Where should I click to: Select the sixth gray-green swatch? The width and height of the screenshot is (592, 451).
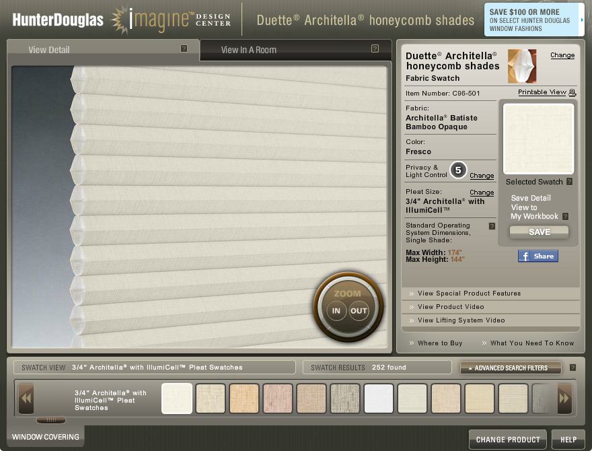(x=345, y=398)
